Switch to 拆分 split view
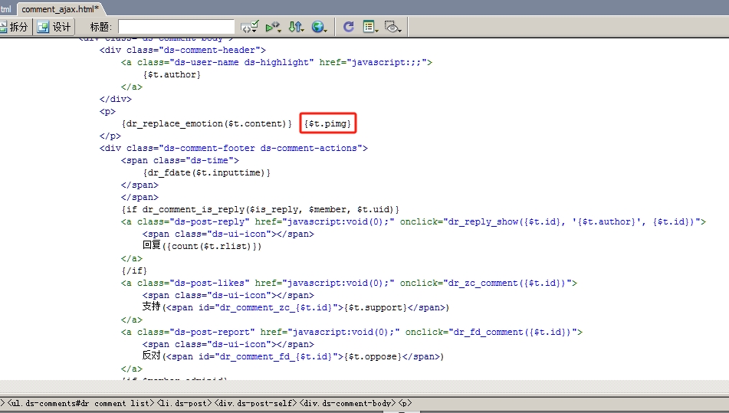 15,27
